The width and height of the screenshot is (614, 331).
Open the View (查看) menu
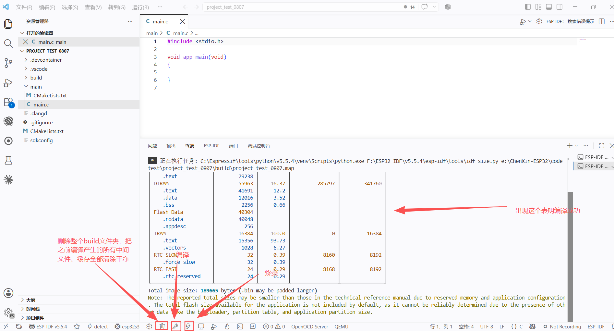[x=93, y=7]
